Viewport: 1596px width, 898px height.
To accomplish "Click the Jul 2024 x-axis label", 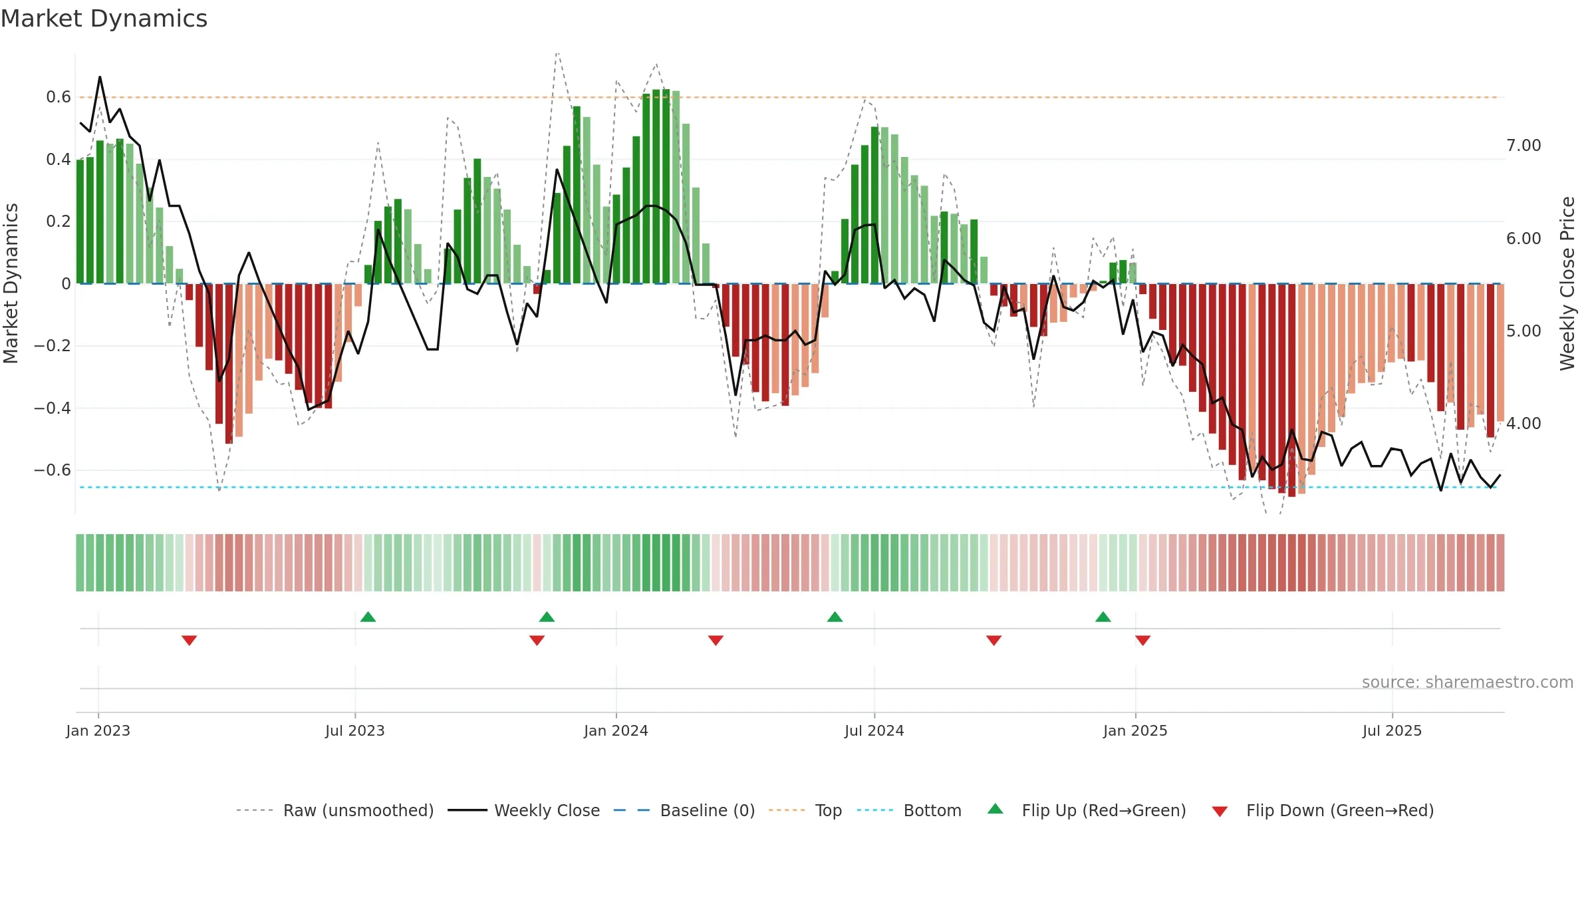I will pos(874,731).
